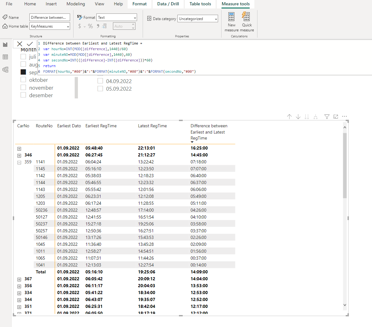The width and height of the screenshot is (372, 327).
Task: Click in the DAX formula return line
Action: coord(49,66)
